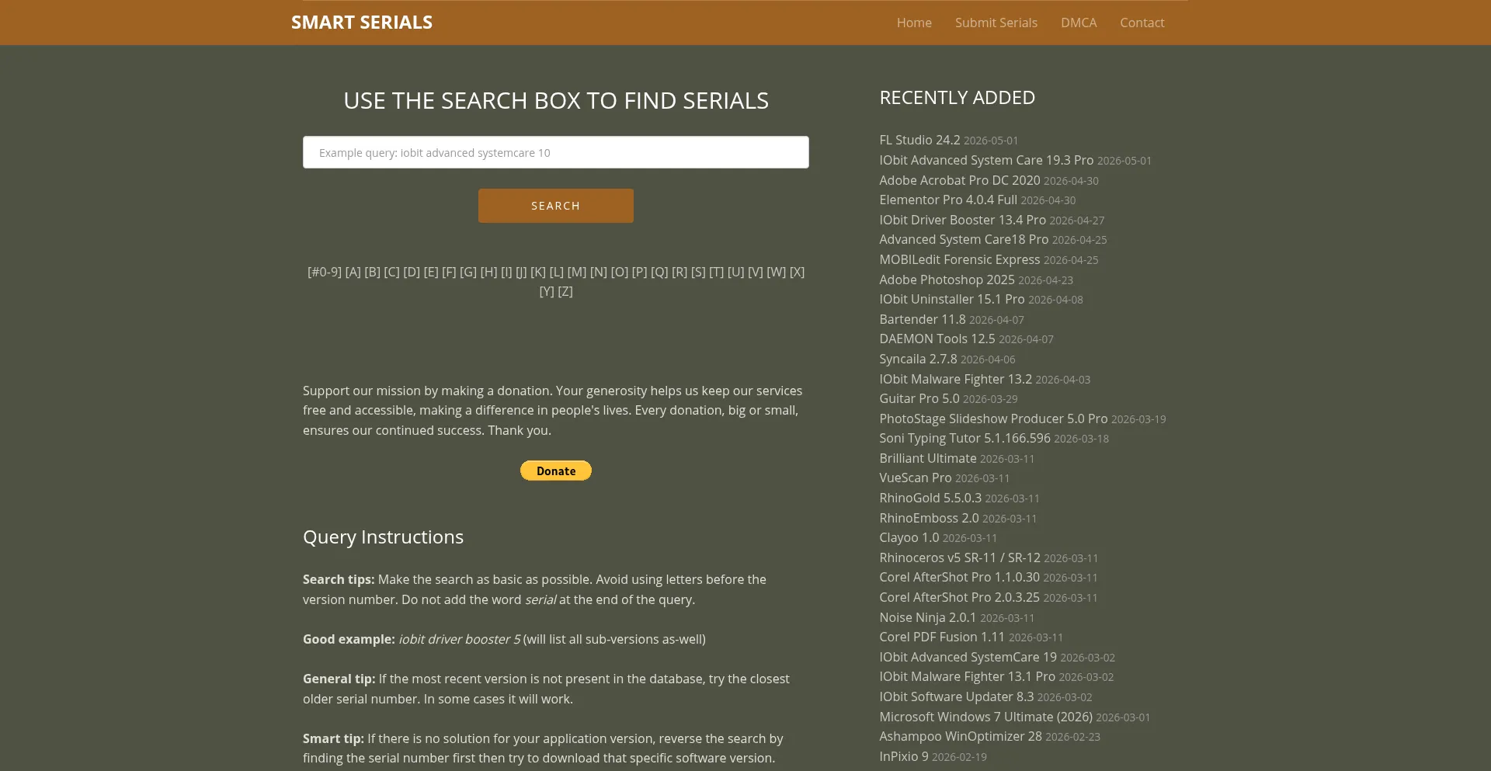The width and height of the screenshot is (1491, 771).
Task: Click the SMART SERIALS site logo
Action: 362,23
